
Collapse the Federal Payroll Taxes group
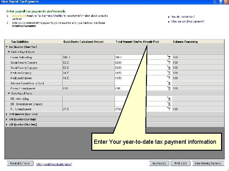coord(9,52)
